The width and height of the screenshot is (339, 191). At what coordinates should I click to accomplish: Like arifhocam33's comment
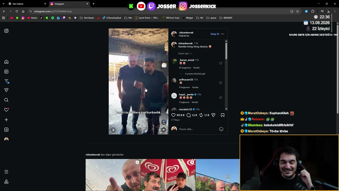[221, 83]
